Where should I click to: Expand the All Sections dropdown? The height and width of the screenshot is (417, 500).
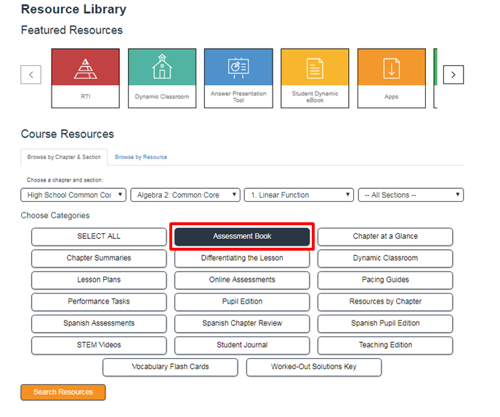coord(411,195)
